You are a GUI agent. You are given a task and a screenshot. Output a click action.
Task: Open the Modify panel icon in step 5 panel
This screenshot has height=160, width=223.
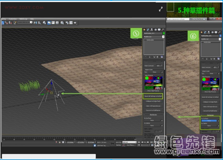(x=148, y=30)
